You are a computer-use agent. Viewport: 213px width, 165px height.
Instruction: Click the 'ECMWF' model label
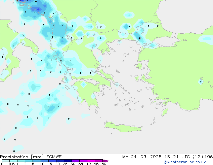pos(54,157)
